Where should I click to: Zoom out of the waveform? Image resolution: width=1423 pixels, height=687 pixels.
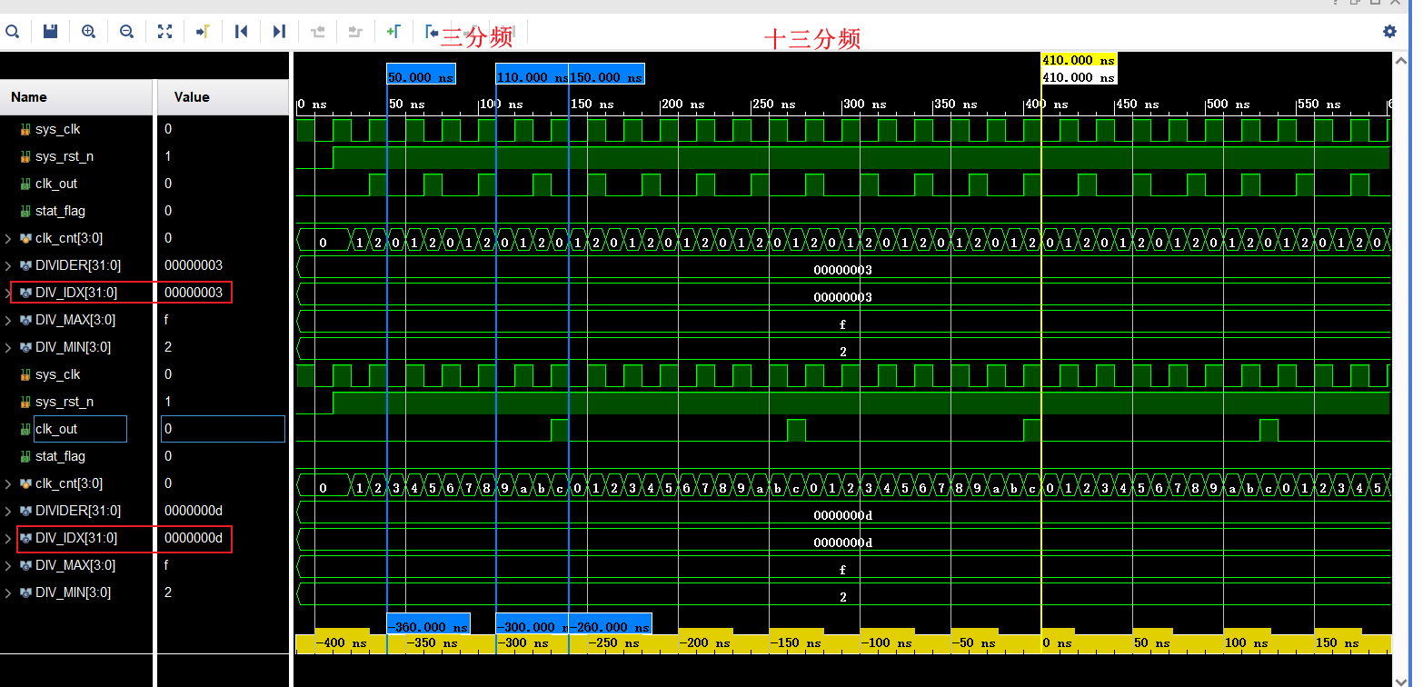pyautogui.click(x=126, y=32)
